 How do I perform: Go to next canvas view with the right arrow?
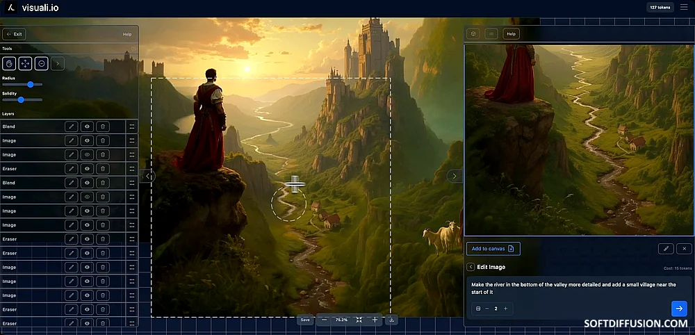[454, 177]
